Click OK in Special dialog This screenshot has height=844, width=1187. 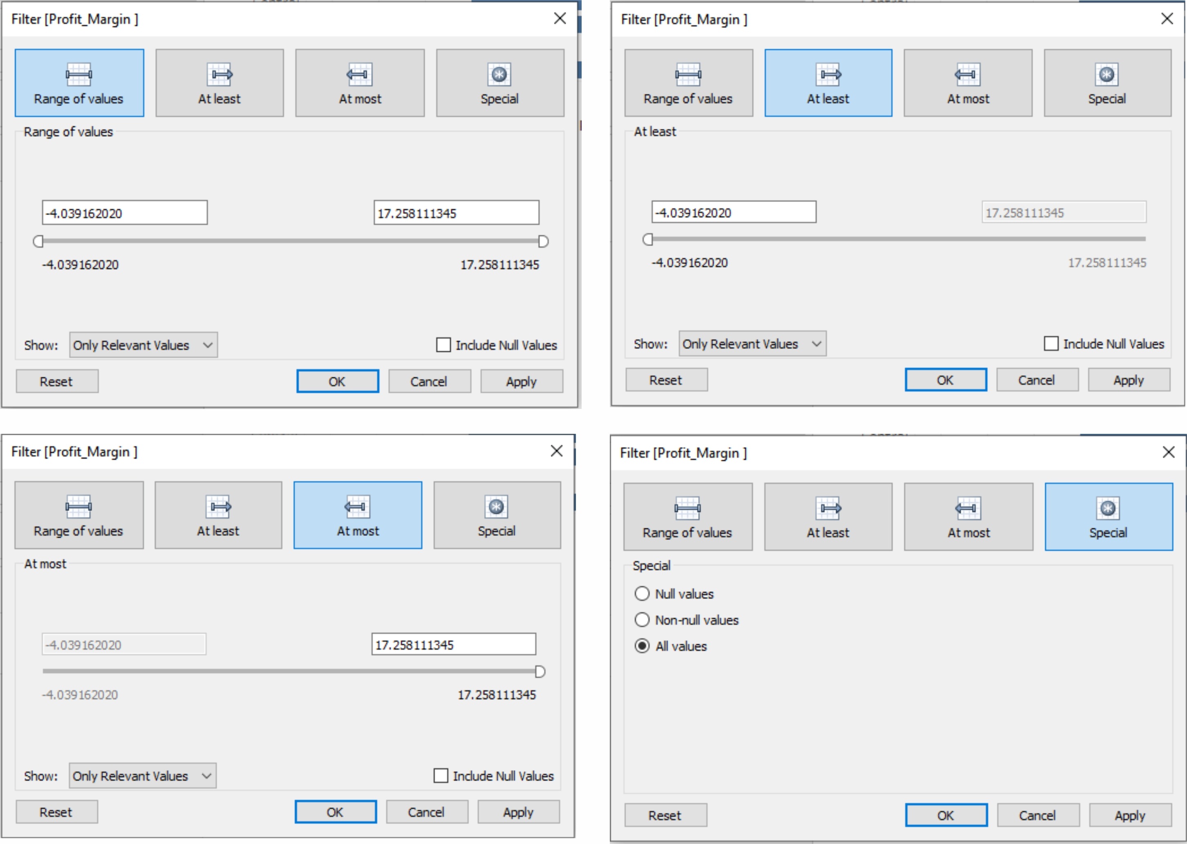point(947,815)
